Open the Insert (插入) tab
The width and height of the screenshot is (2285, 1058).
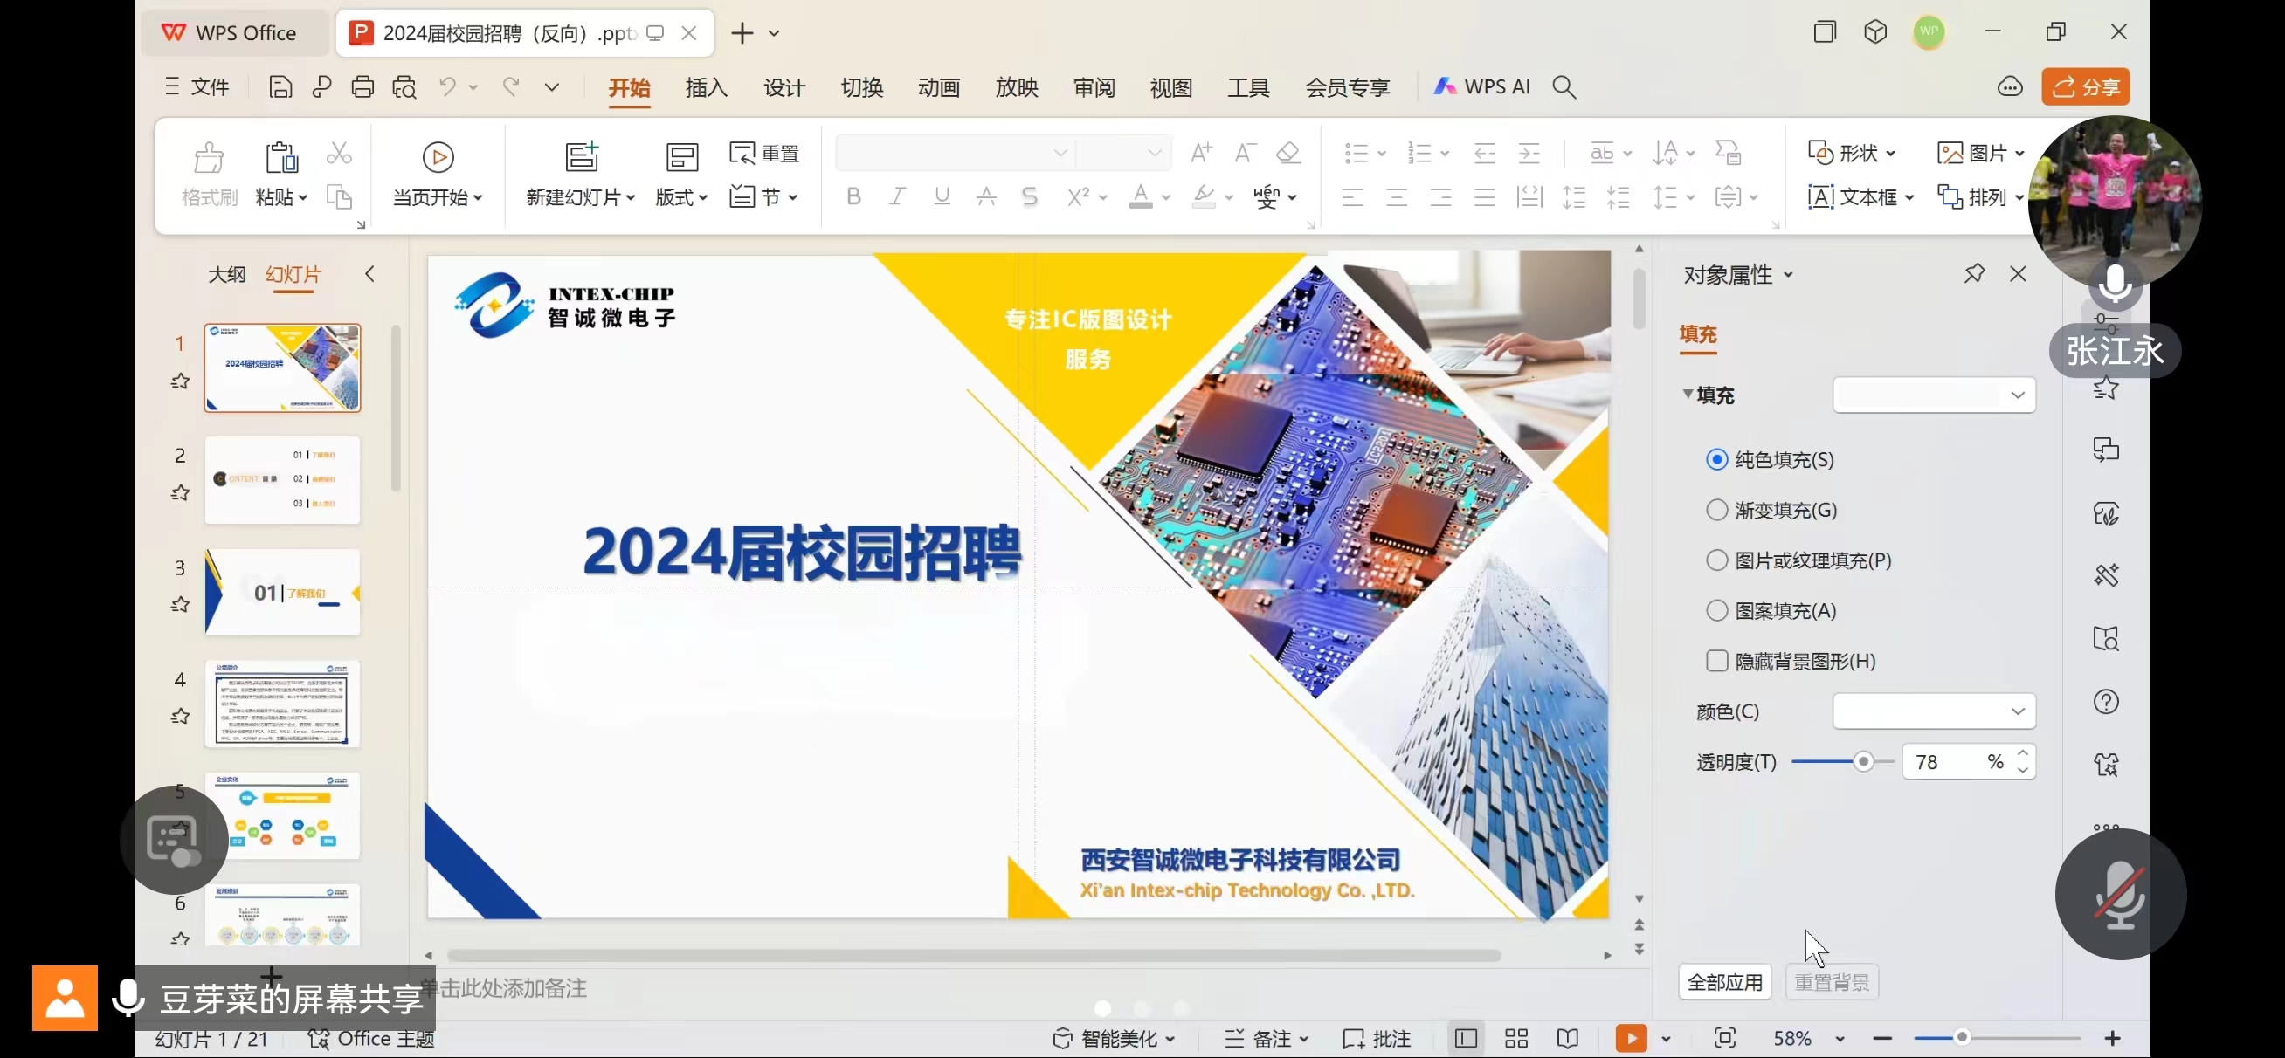(707, 87)
